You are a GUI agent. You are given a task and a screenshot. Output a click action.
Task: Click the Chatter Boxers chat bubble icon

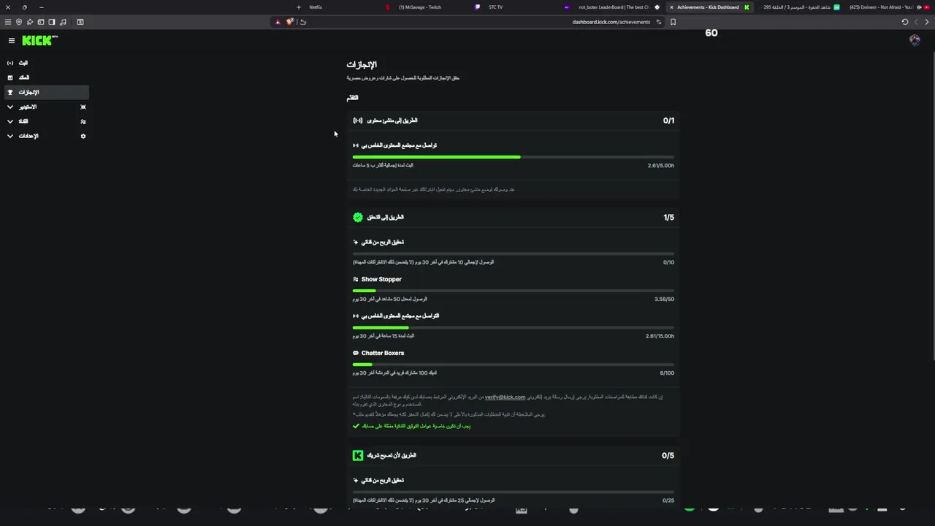click(x=356, y=353)
